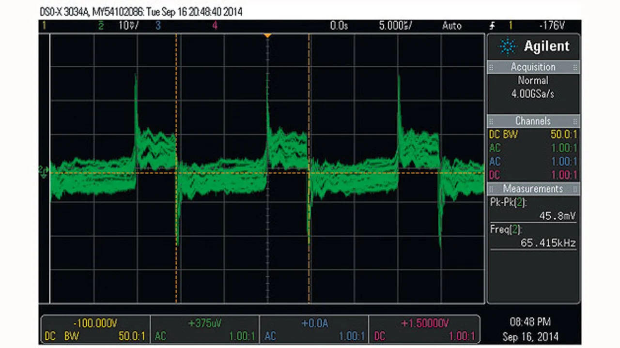The height and width of the screenshot is (348, 620).
Task: Select the orange trigger position triangle marker
Action: 267,36
